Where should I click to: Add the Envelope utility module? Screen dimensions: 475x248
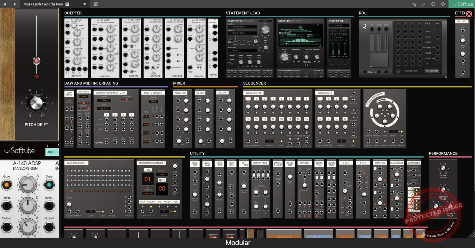(219, 189)
